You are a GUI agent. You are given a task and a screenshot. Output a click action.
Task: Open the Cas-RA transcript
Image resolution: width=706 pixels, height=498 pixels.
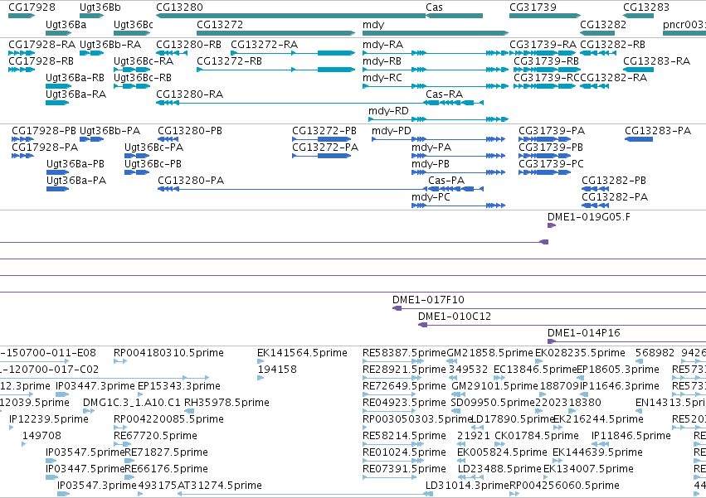point(445,94)
